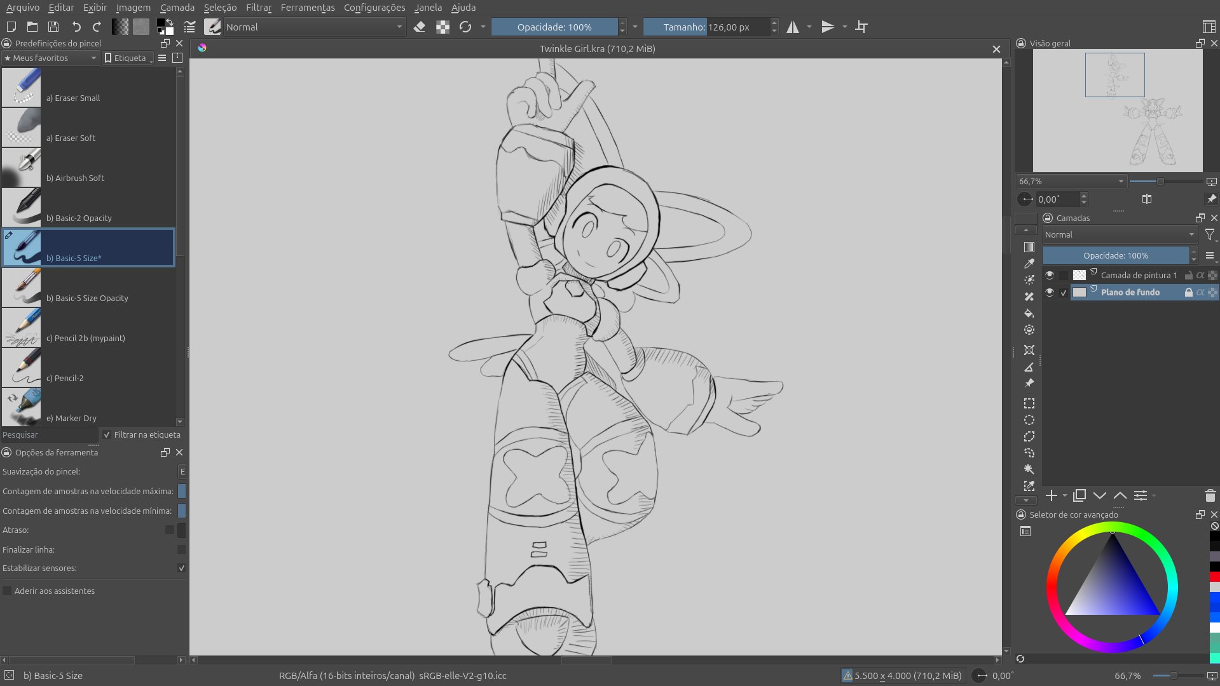The image size is (1220, 686).
Task: Enable horizontal mirror tool
Action: coord(793,27)
